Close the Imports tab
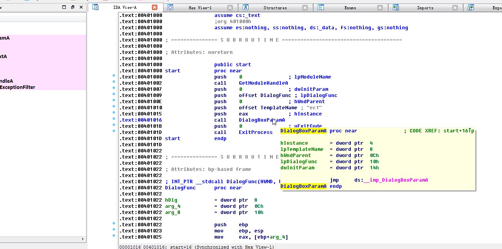The height and width of the screenshot is (249, 502). (455, 8)
